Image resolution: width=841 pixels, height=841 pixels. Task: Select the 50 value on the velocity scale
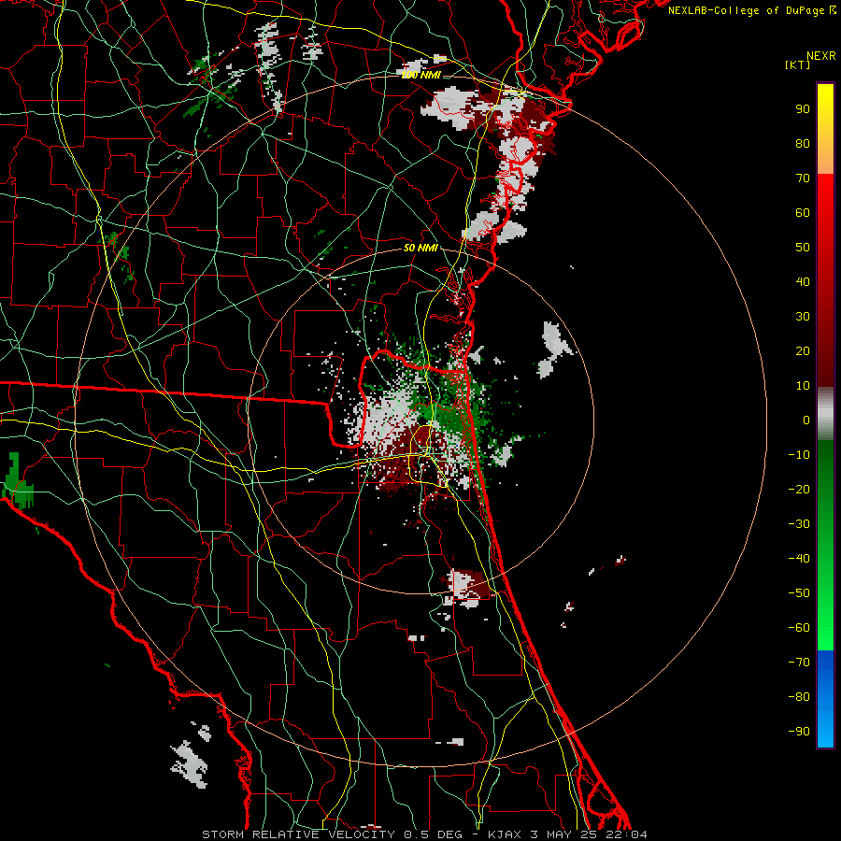[x=803, y=248]
